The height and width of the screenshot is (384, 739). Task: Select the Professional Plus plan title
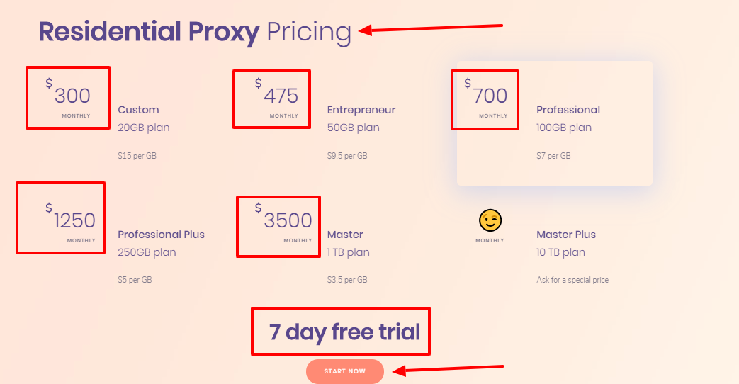click(x=161, y=235)
